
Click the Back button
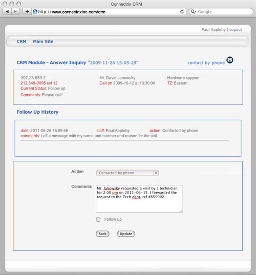click(x=102, y=234)
